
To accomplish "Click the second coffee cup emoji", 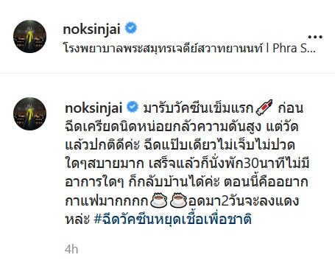I will click(x=179, y=200).
